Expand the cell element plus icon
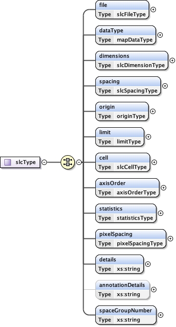 [x=154, y=162]
